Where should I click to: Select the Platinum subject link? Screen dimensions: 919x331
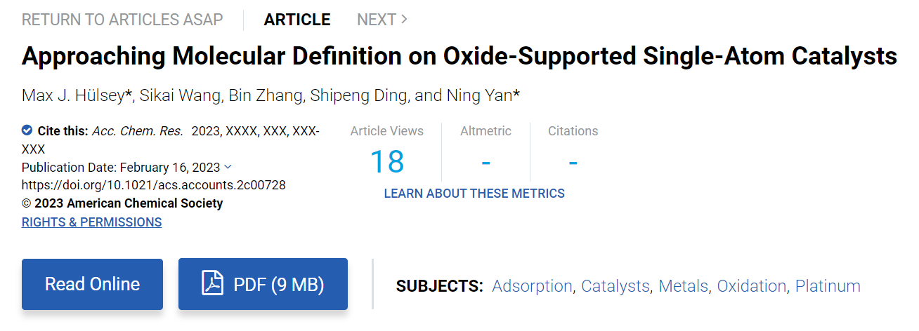pyautogui.click(x=828, y=286)
